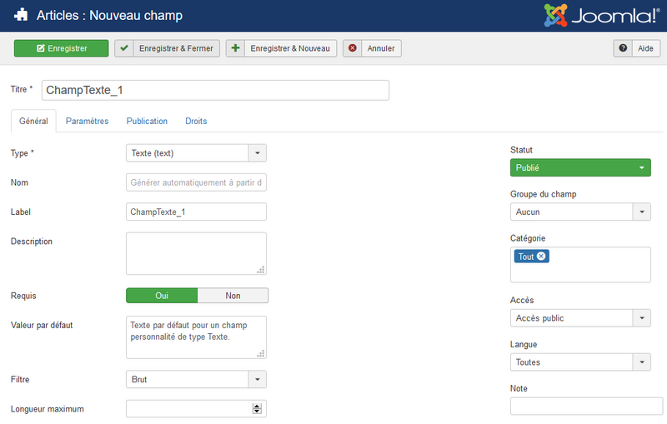The width and height of the screenshot is (667, 424).
Task: Click the red cancel icon beside Annuler
Action: tap(352, 48)
